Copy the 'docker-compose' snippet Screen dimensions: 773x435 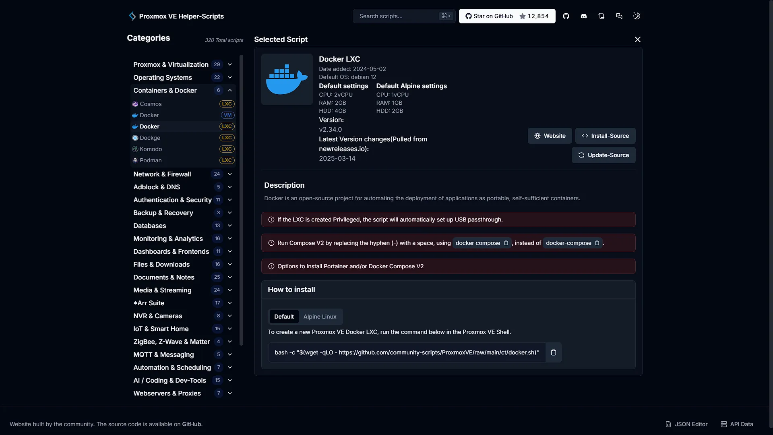point(597,243)
